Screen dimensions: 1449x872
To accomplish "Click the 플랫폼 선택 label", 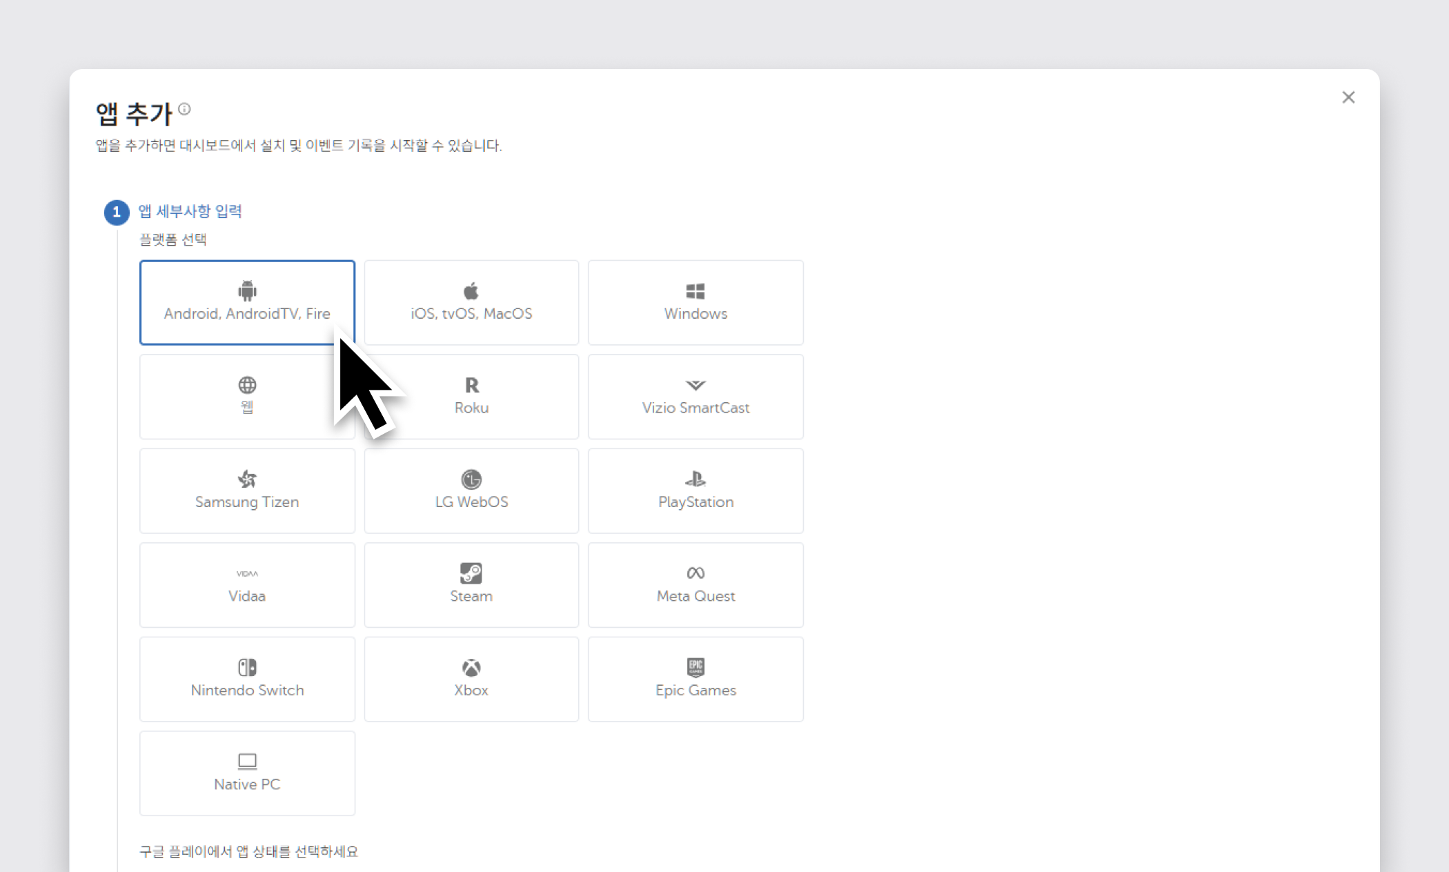I will point(173,239).
